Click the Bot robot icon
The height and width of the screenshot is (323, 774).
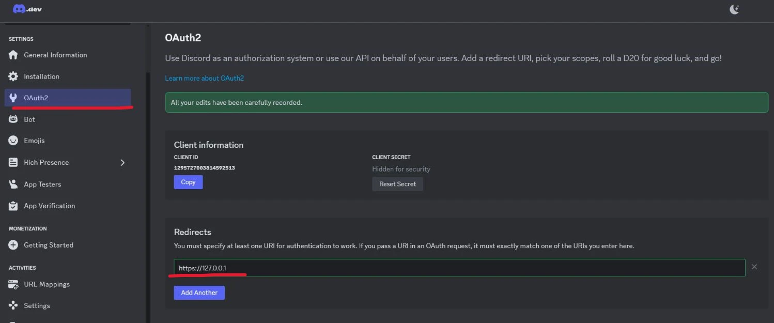[x=13, y=119]
